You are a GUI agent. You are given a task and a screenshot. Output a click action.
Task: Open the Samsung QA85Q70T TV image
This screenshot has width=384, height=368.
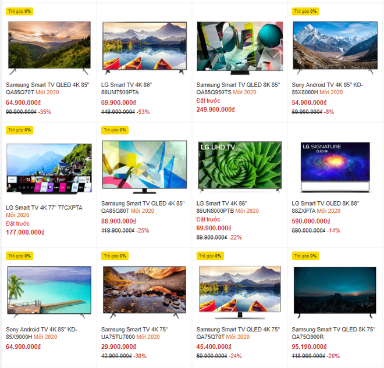[x=49, y=48]
